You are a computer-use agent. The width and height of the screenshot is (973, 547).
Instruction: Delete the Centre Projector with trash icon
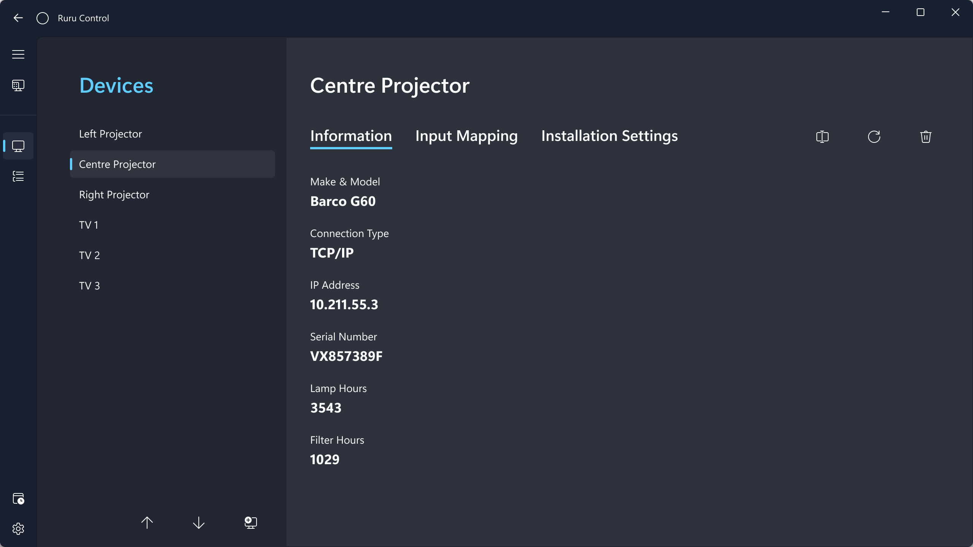point(926,137)
